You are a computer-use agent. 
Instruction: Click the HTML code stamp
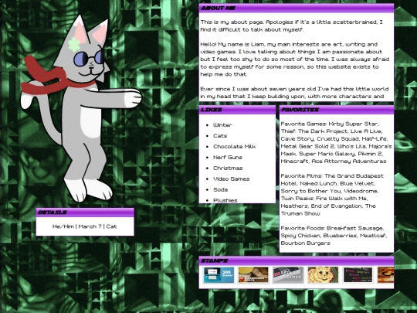tap(358, 275)
